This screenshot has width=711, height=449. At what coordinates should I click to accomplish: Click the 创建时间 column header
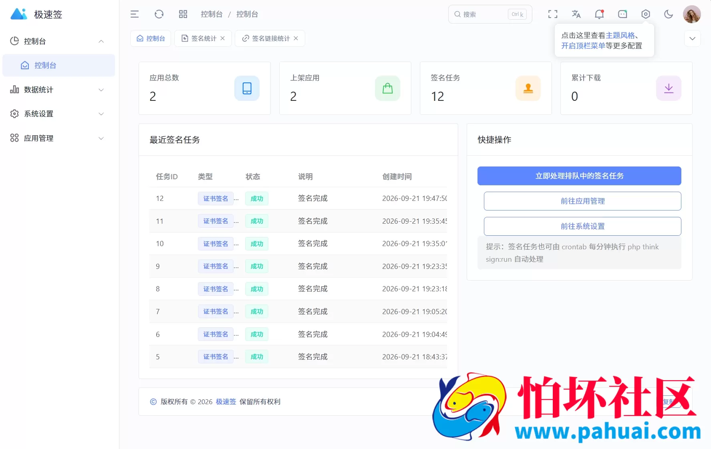coord(397,176)
